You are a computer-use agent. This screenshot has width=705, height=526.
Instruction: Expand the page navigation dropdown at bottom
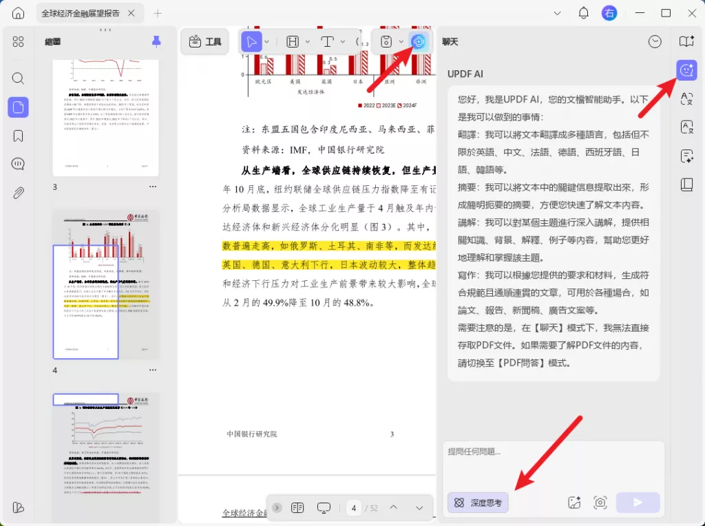pos(420,507)
